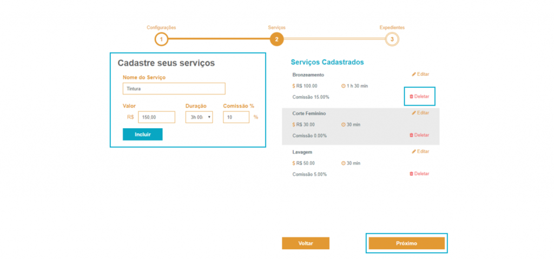Click the Comissão % input field
The image size is (554, 259).
[x=236, y=117]
